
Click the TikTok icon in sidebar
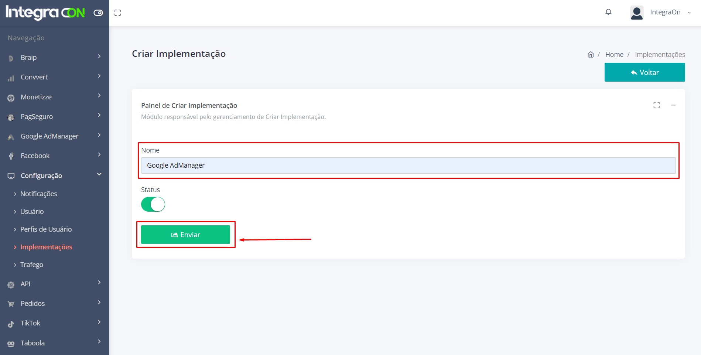tap(11, 324)
